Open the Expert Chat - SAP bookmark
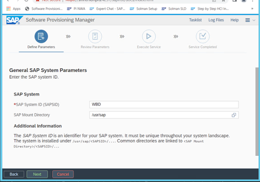The image size is (260, 182). [107, 9]
